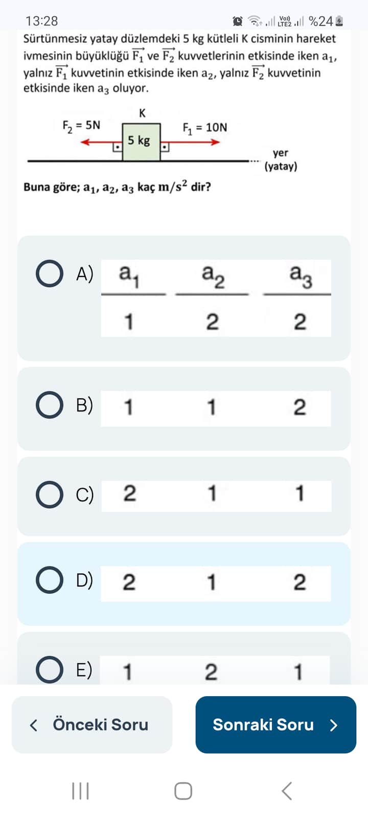
Task: Tap the right chevron on Sonraki Soru
Action: (x=334, y=725)
